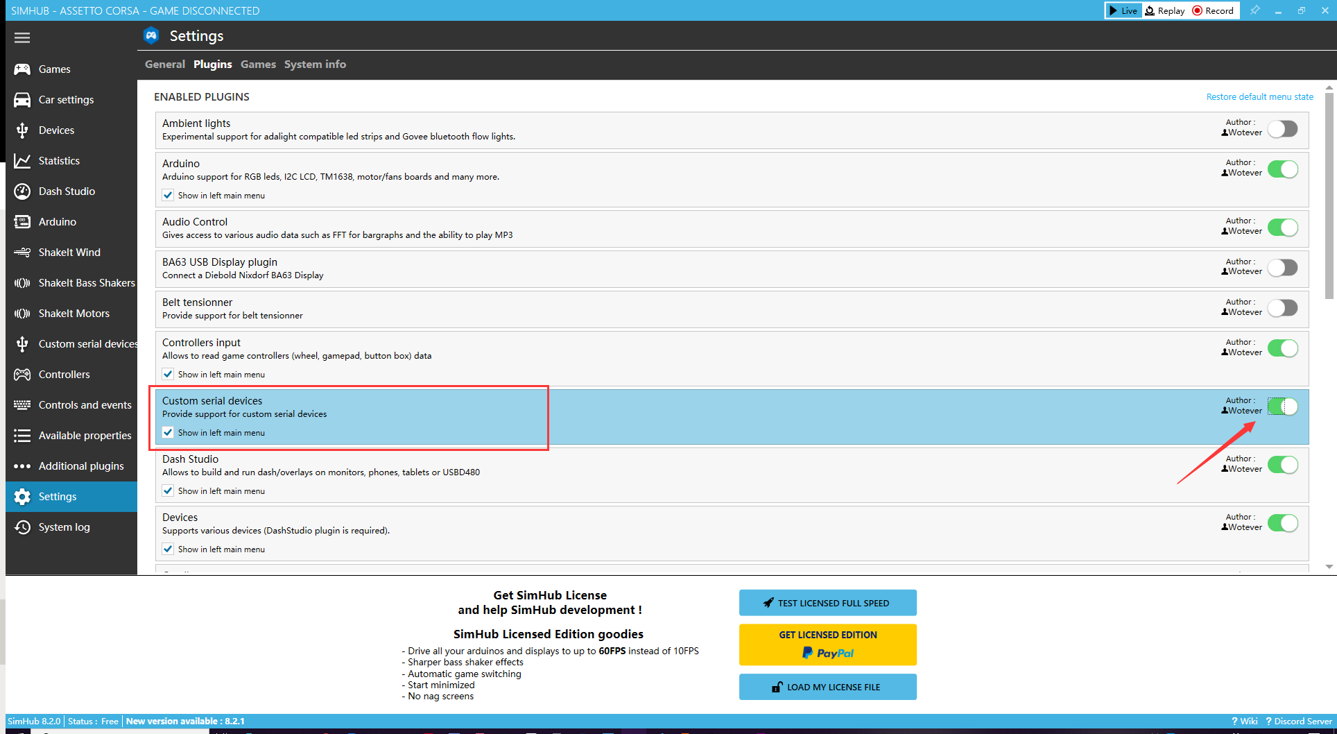Click the 'ENABLED PLUGINS' heading
The height and width of the screenshot is (734, 1337).
pyautogui.click(x=202, y=97)
